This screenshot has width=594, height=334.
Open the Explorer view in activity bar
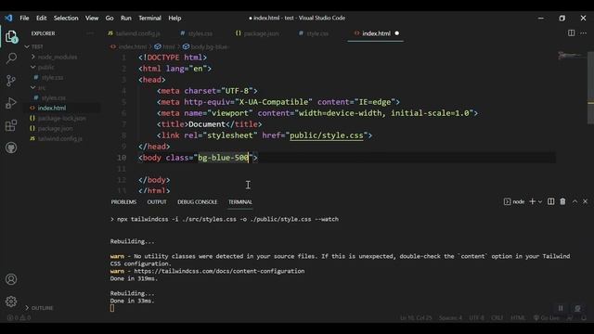(11, 36)
